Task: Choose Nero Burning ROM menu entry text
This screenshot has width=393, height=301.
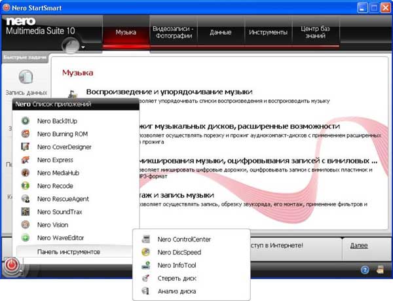Action: point(62,134)
